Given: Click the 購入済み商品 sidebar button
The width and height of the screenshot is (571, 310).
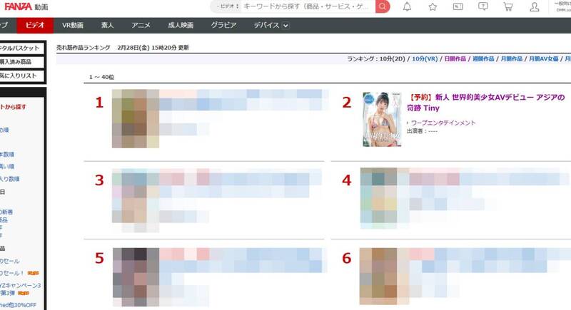Looking at the screenshot, I should pos(21,62).
